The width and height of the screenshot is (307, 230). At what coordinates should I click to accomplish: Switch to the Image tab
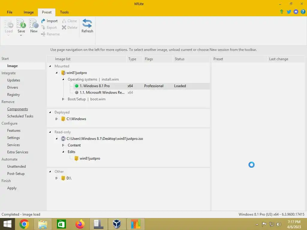[28, 12]
